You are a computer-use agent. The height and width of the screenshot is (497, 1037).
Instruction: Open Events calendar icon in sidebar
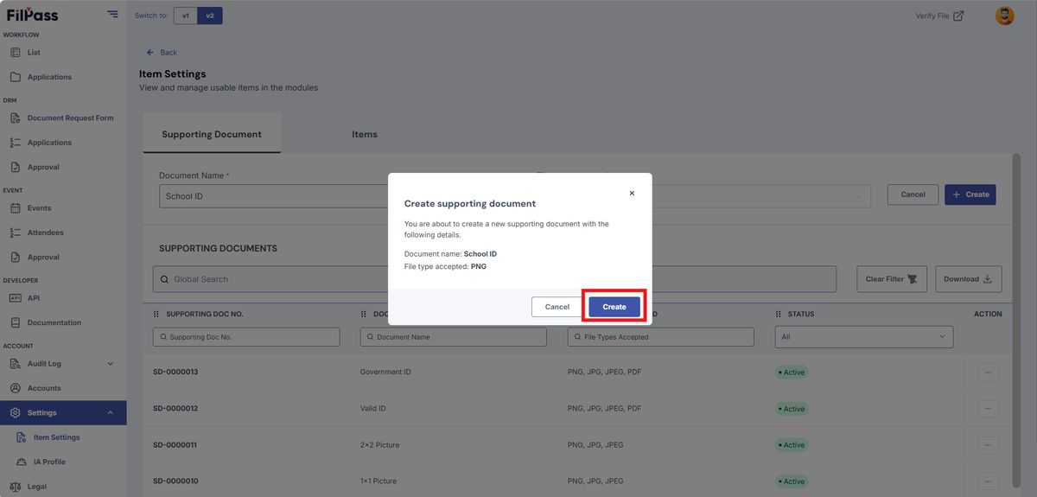coord(16,208)
